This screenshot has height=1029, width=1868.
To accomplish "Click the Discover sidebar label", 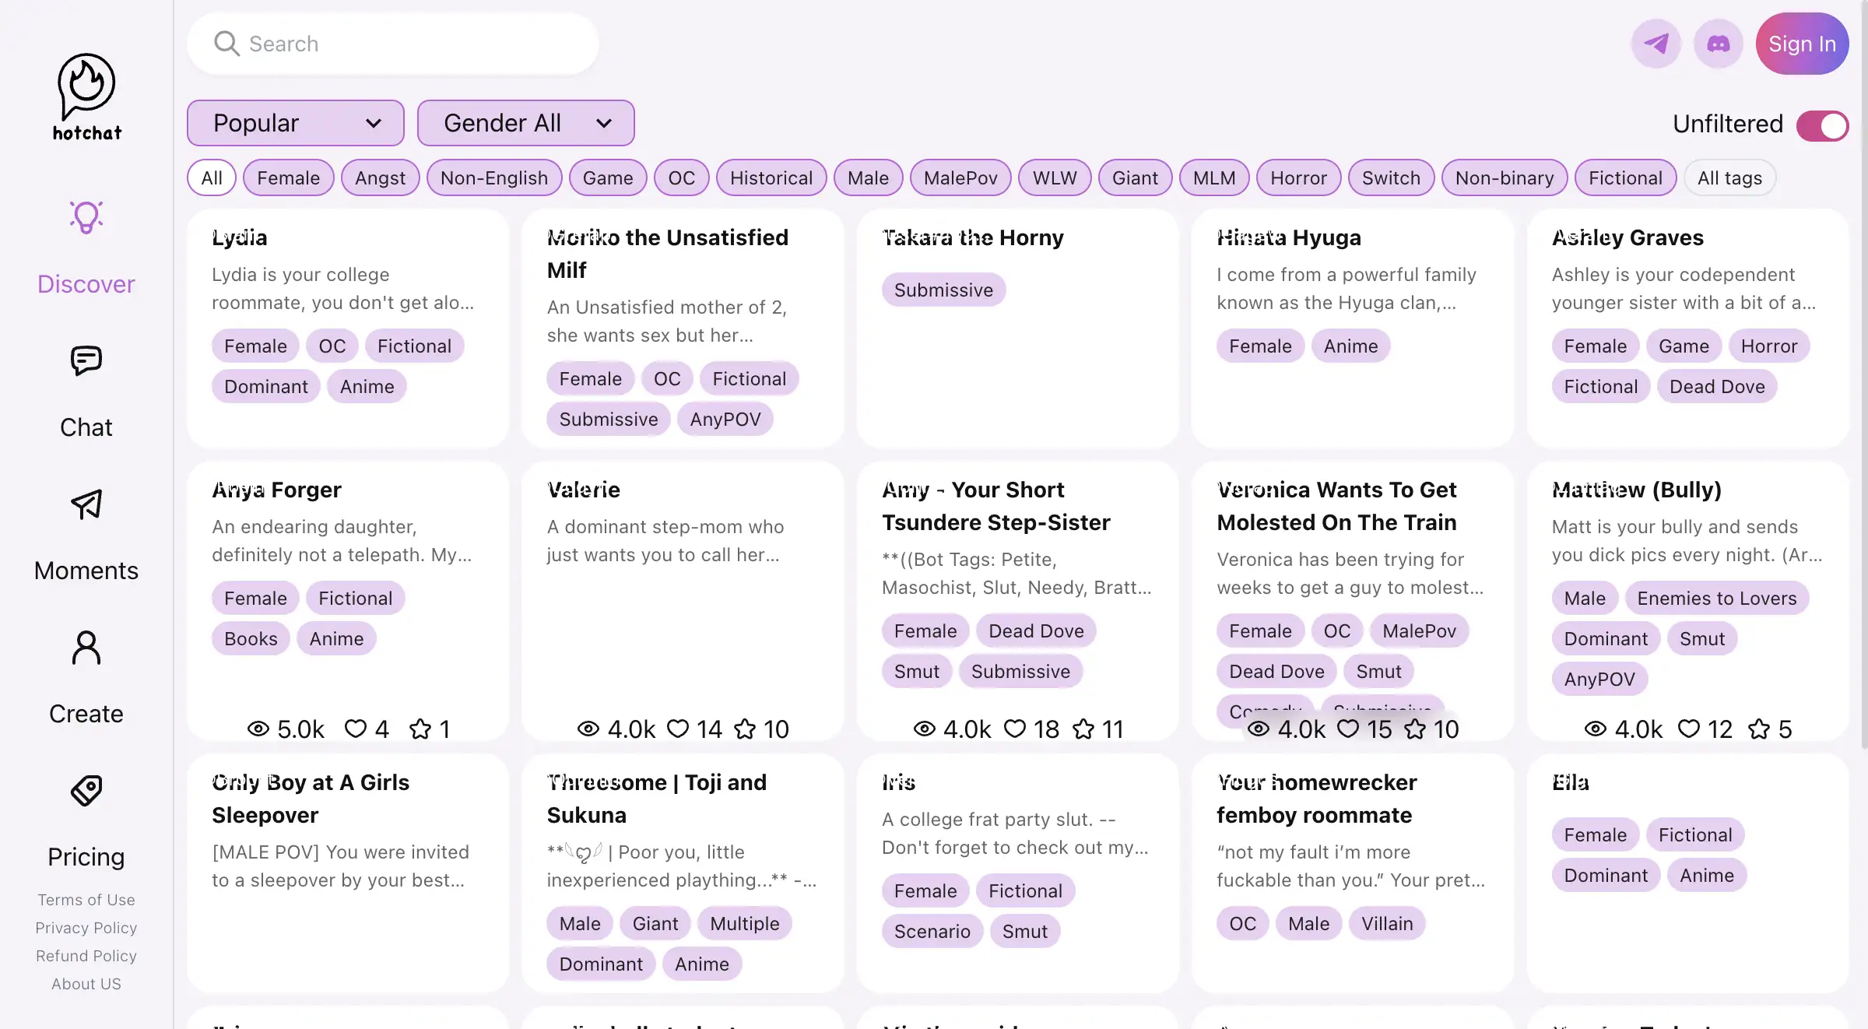I will pyautogui.click(x=86, y=284).
